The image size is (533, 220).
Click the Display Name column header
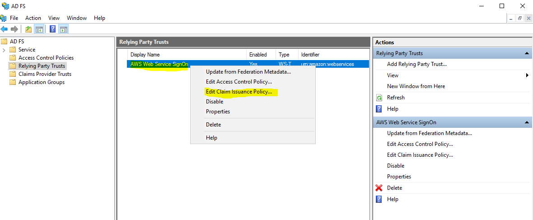145,55
